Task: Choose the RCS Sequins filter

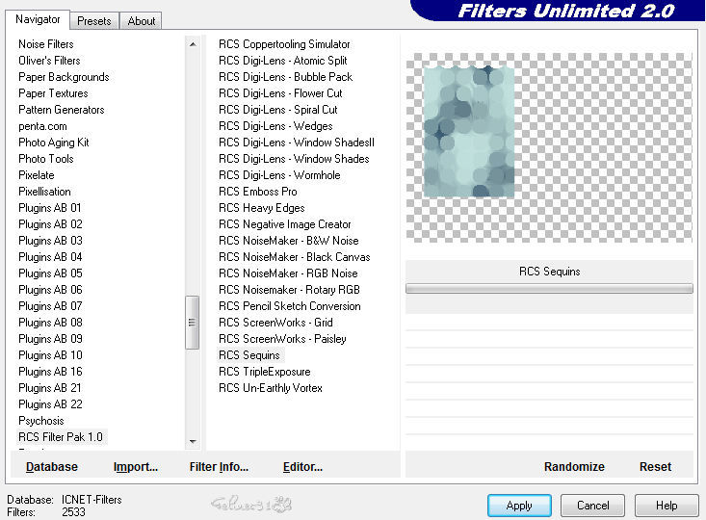Action: (x=249, y=355)
